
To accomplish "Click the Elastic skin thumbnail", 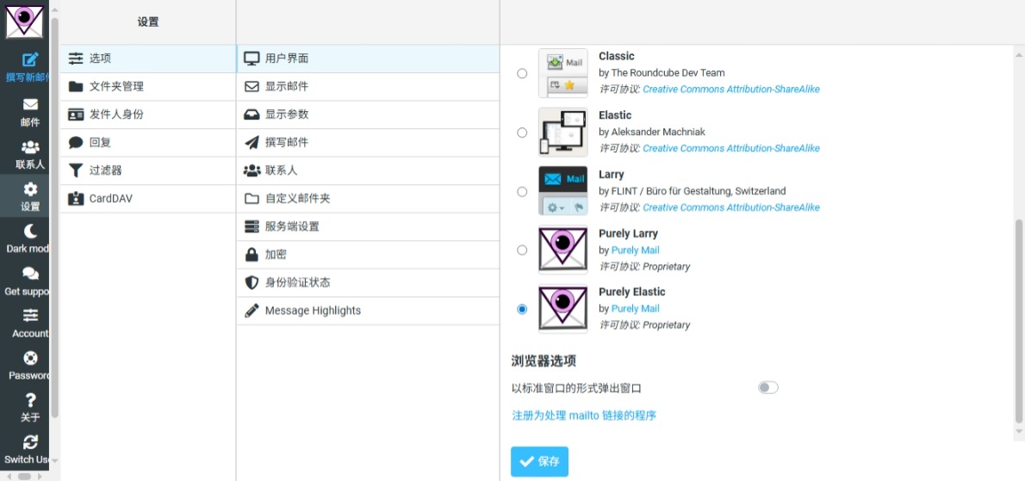I will [562, 133].
